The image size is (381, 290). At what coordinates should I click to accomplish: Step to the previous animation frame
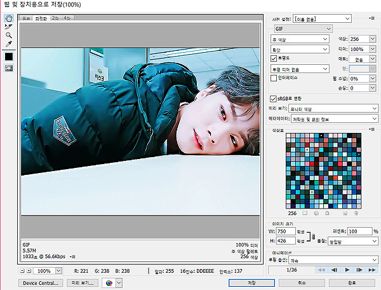(x=334, y=270)
